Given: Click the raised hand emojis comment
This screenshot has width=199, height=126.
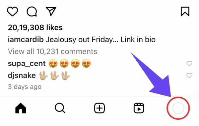Looking at the screenshot, I should [54, 76].
